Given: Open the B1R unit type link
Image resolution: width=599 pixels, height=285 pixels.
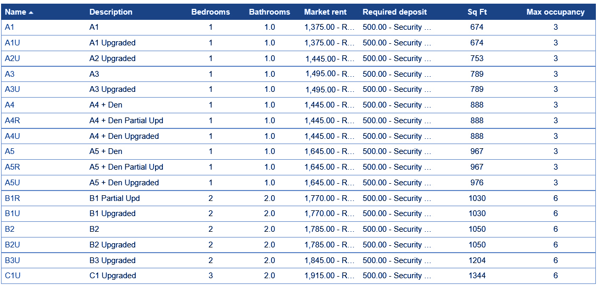Looking at the screenshot, I should coord(13,198).
